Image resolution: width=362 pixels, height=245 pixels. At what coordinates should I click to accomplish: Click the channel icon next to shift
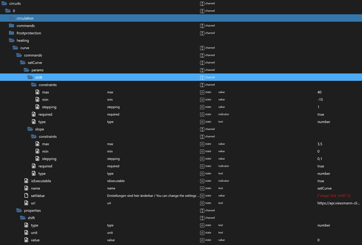point(202,77)
